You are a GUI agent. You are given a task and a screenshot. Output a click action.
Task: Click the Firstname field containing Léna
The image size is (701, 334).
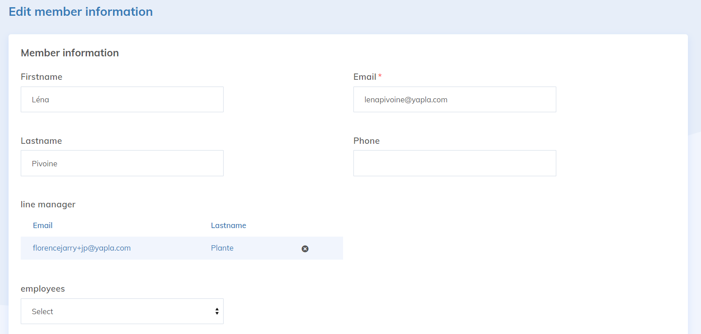pos(122,100)
